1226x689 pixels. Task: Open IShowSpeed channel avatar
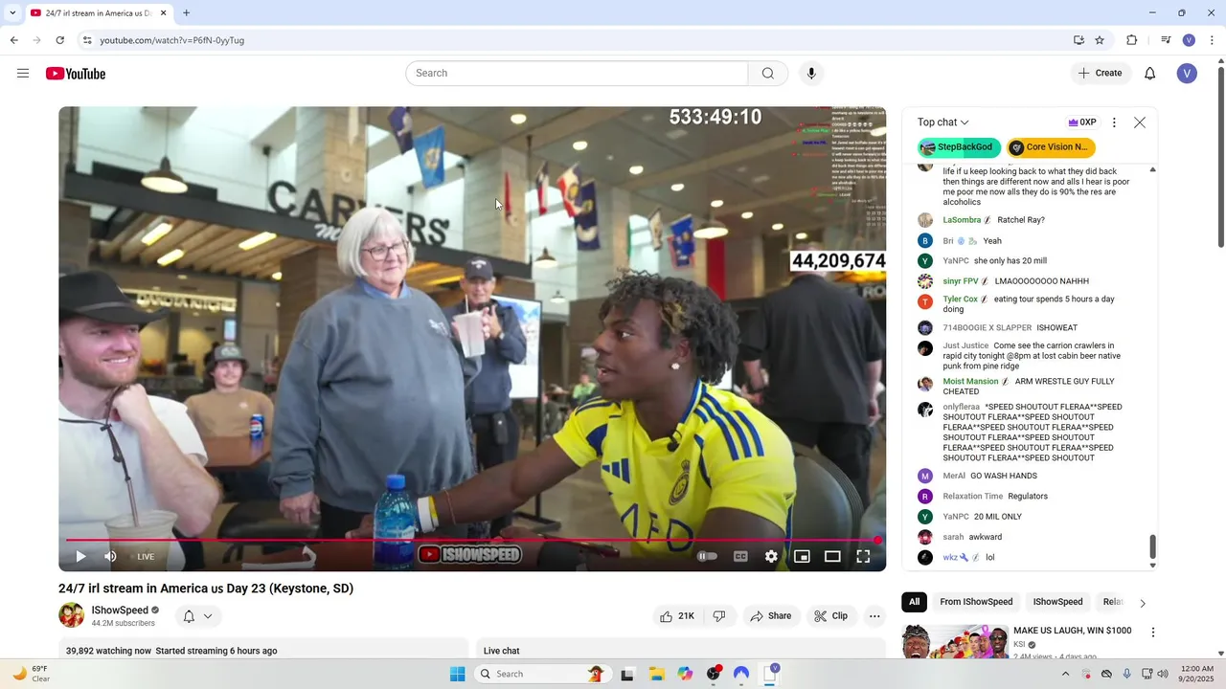pyautogui.click(x=72, y=616)
